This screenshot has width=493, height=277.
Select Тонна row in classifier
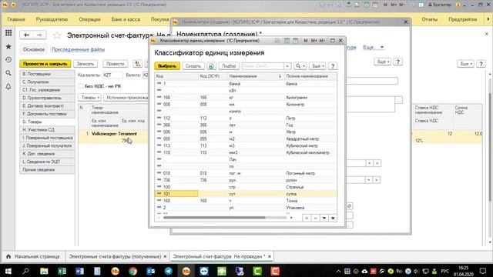click(246, 201)
